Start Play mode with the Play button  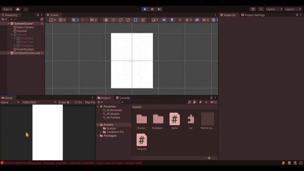[145, 9]
